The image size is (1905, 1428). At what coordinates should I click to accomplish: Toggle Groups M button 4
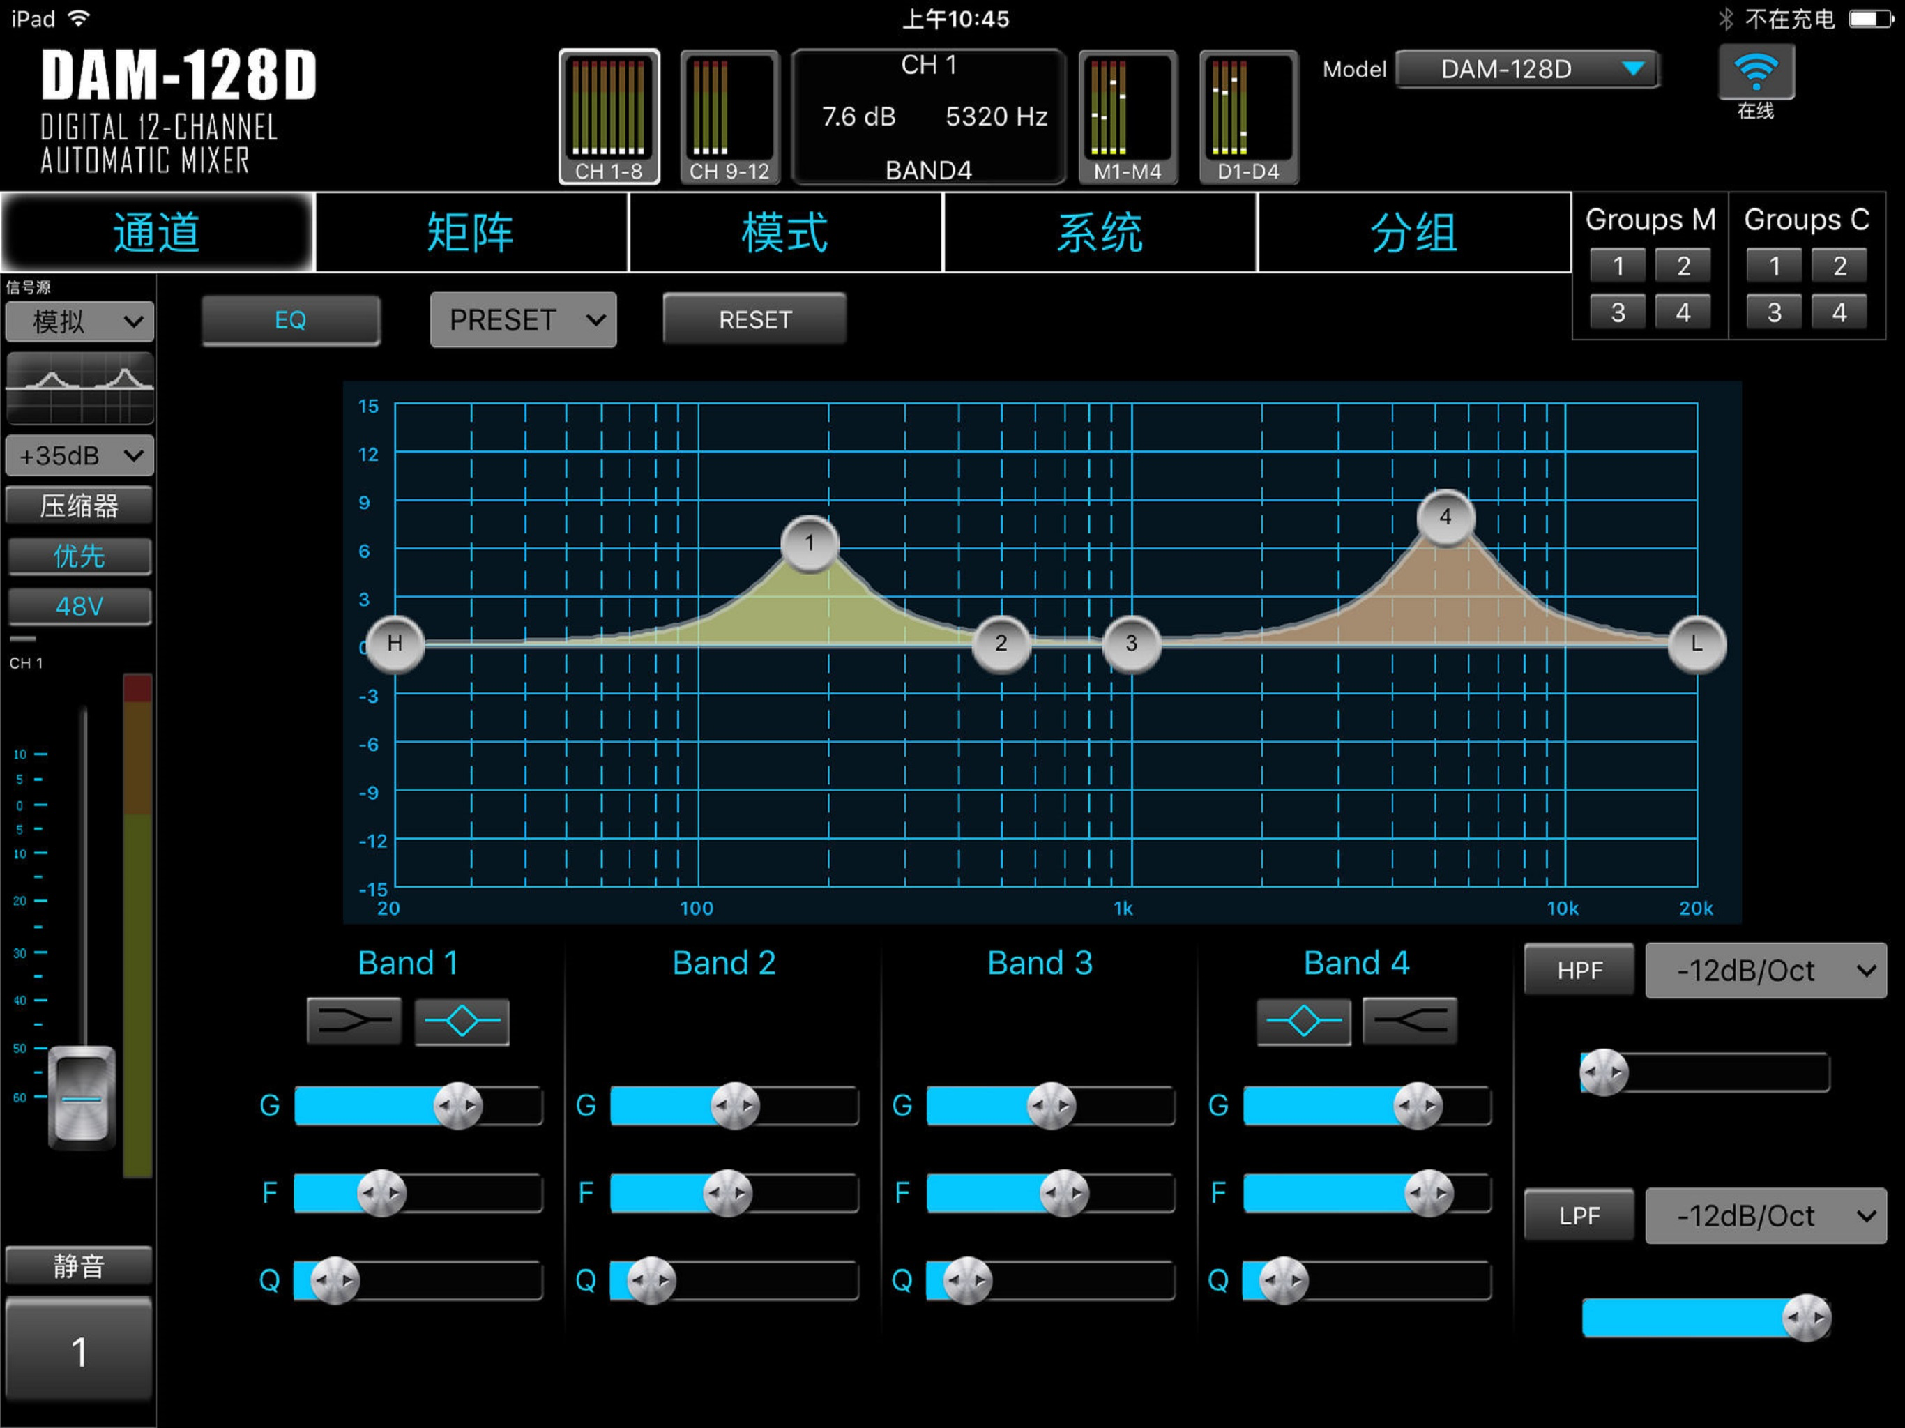pos(1683,312)
